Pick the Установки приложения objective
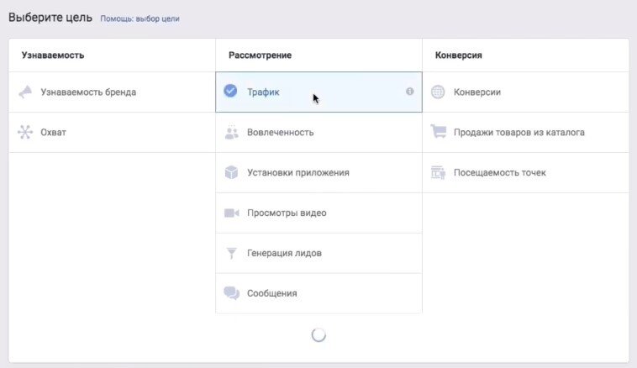 (318, 172)
